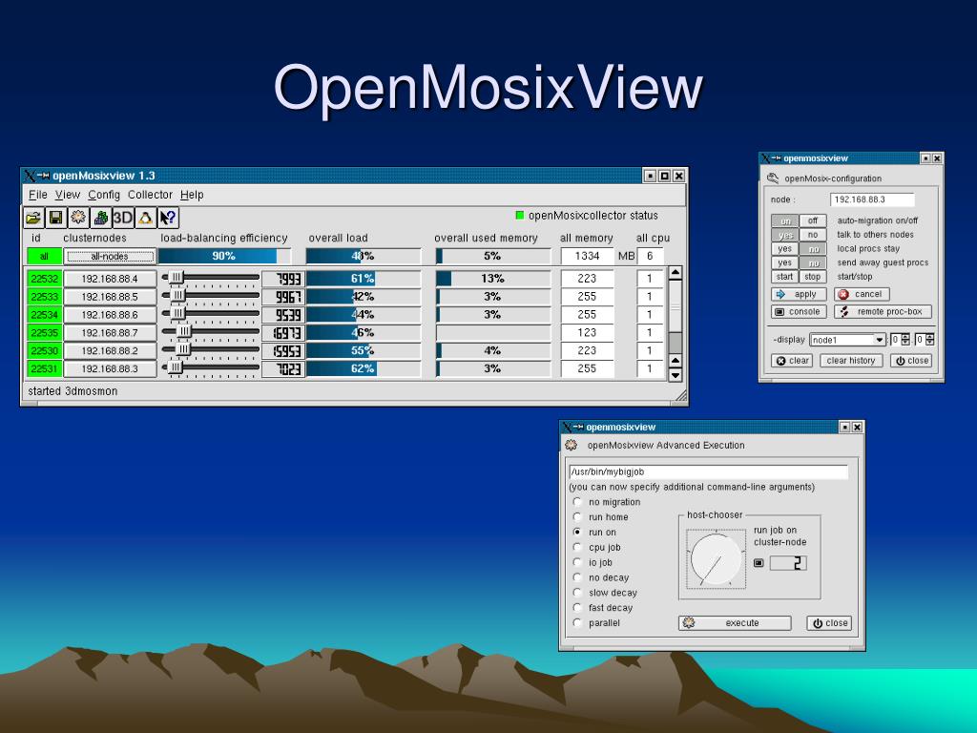This screenshot has width=977, height=733.
Task: Click scroll up arrow of node list
Action: tap(675, 273)
